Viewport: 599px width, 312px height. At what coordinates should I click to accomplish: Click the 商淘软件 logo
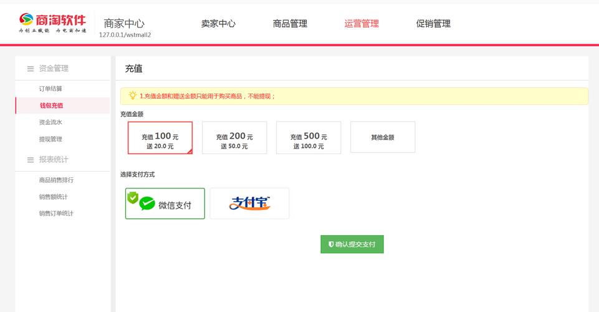click(x=53, y=23)
